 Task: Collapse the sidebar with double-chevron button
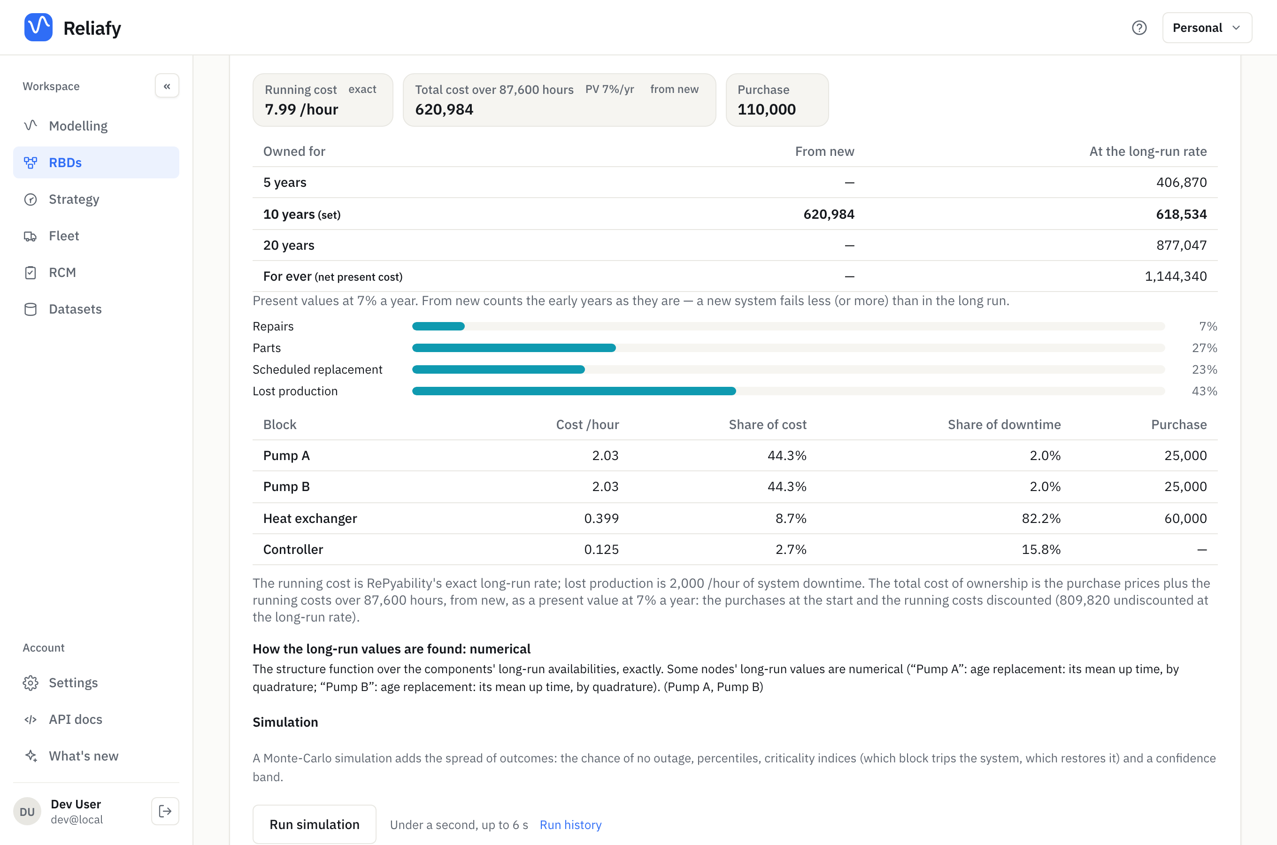tap(167, 86)
